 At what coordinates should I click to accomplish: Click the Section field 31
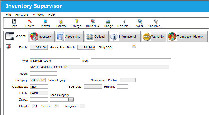pos(57,106)
